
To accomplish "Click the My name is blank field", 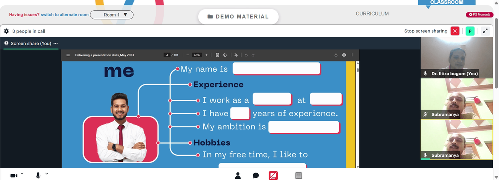I will [276, 69].
